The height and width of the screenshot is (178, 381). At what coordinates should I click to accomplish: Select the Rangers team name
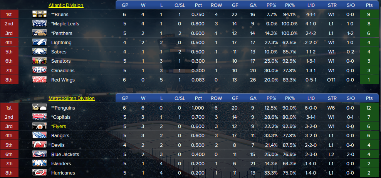click(60, 136)
